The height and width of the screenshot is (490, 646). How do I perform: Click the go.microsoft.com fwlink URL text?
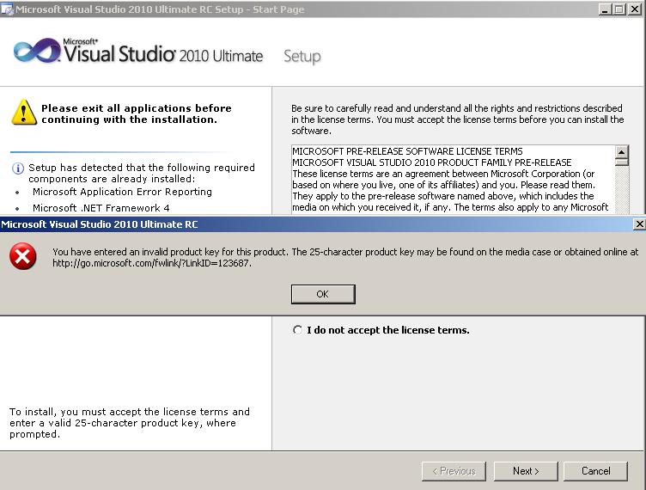click(x=152, y=263)
